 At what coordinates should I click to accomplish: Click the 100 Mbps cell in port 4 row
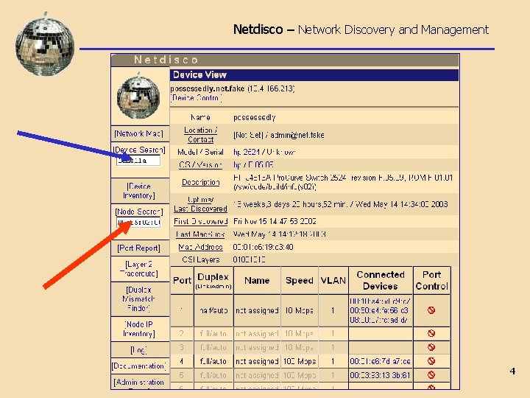[300, 361]
